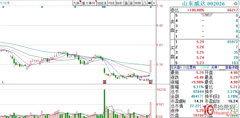This screenshot has height=118, width=240.
Task: Click stock title 山东威达 002026
Action: point(203,3)
